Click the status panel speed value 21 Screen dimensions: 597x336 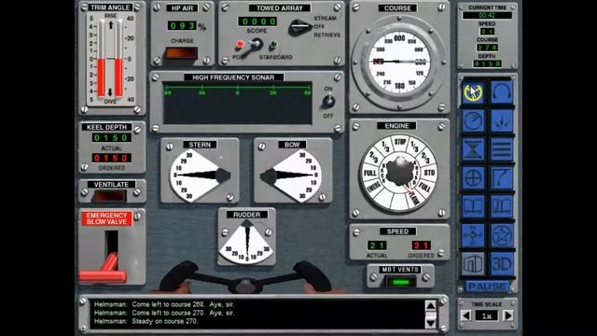[487, 31]
